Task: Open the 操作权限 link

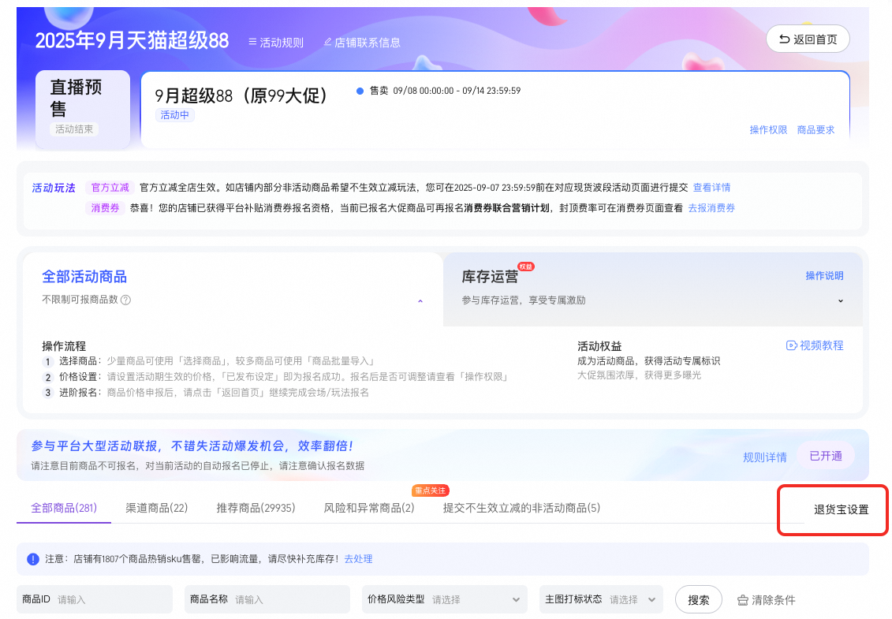Action: (x=768, y=130)
